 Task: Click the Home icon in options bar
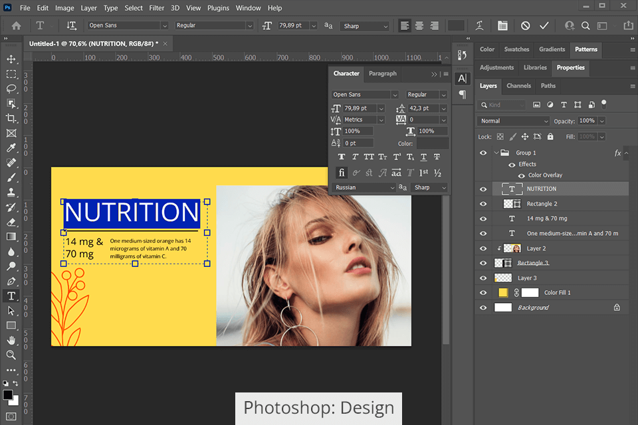[16, 26]
